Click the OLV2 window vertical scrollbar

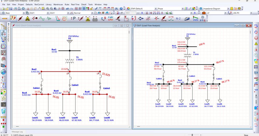129,32
